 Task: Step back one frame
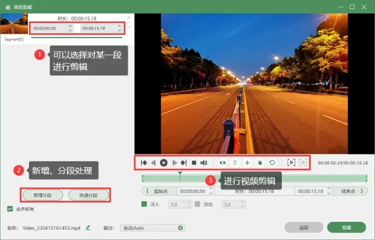pyautogui.click(x=153, y=163)
